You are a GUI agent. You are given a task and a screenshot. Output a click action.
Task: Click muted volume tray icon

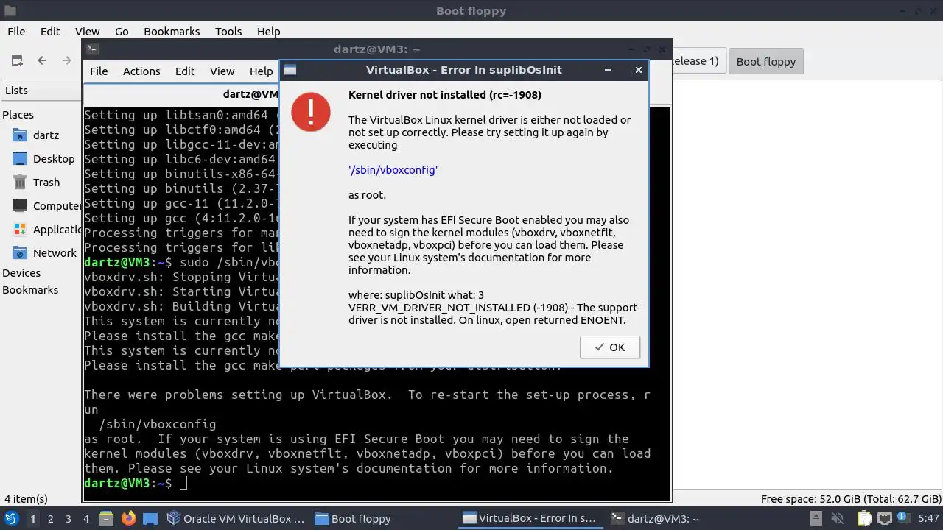[836, 519]
